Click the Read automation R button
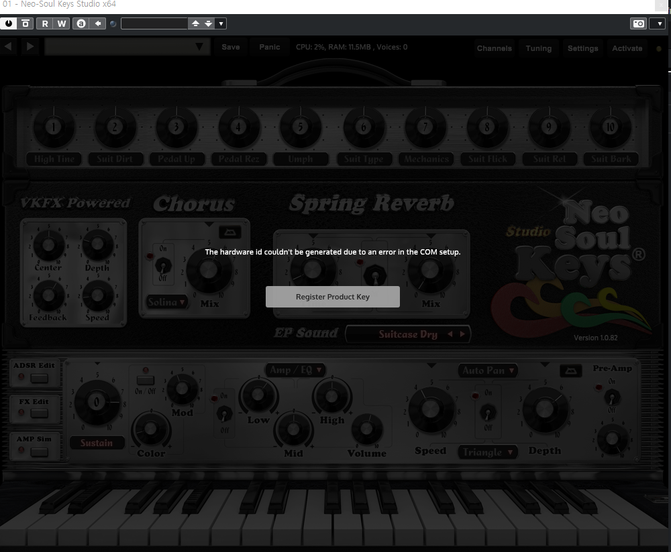This screenshot has height=552, width=671. tap(45, 23)
